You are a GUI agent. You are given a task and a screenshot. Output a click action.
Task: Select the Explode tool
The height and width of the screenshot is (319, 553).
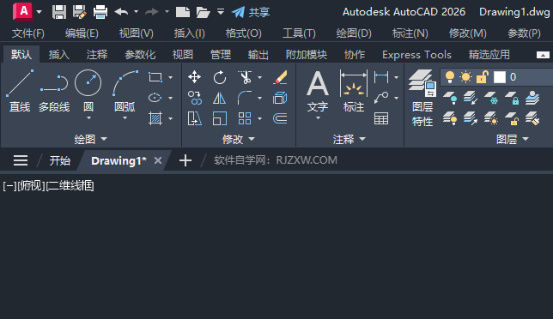[x=280, y=98]
